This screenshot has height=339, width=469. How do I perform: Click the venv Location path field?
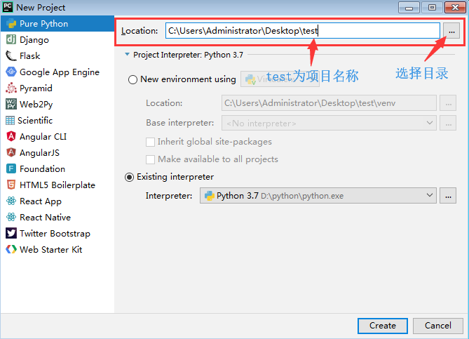(329, 103)
